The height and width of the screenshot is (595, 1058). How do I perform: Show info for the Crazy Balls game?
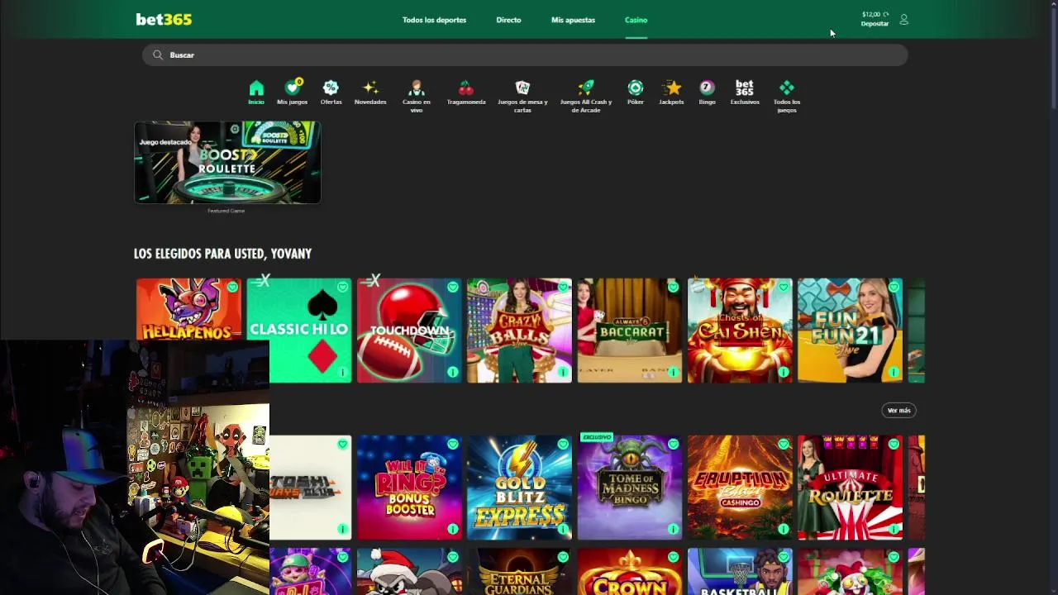(x=563, y=372)
